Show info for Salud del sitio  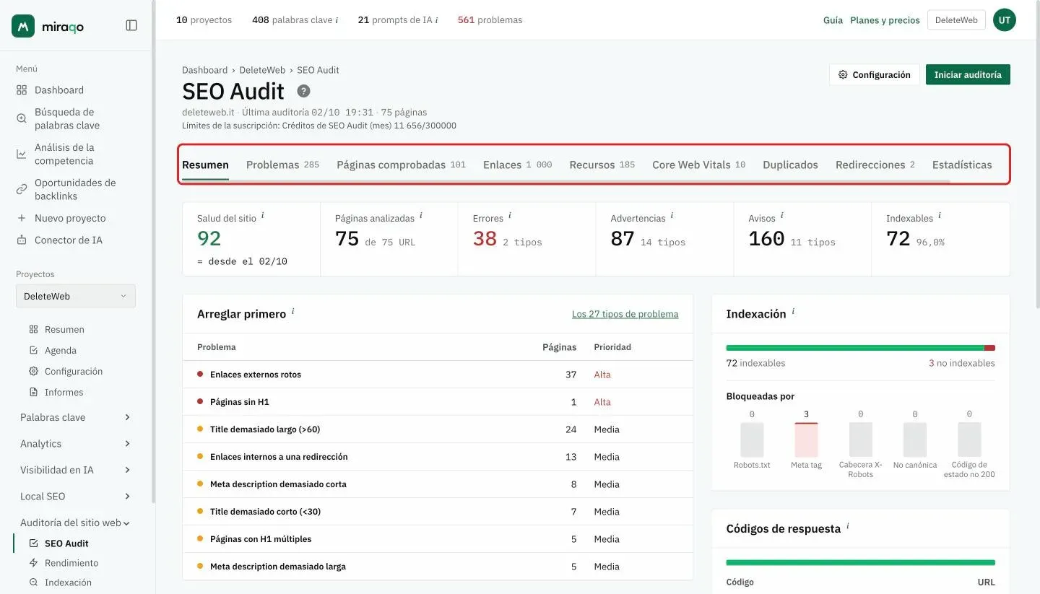[263, 215]
